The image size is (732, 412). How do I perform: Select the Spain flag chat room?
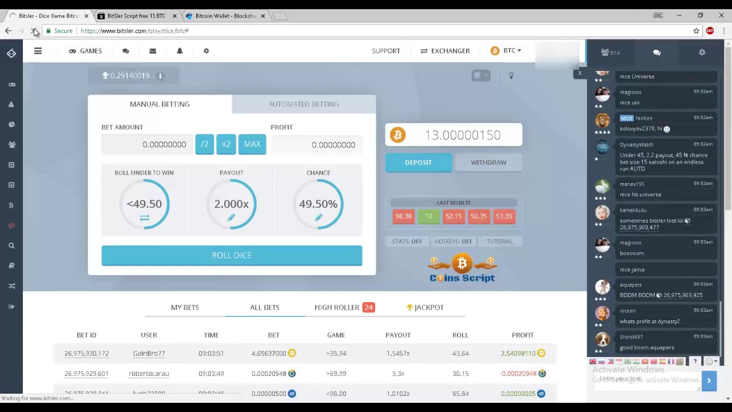662,362
